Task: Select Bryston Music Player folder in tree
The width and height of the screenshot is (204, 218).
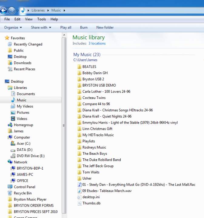Action: (30, 199)
